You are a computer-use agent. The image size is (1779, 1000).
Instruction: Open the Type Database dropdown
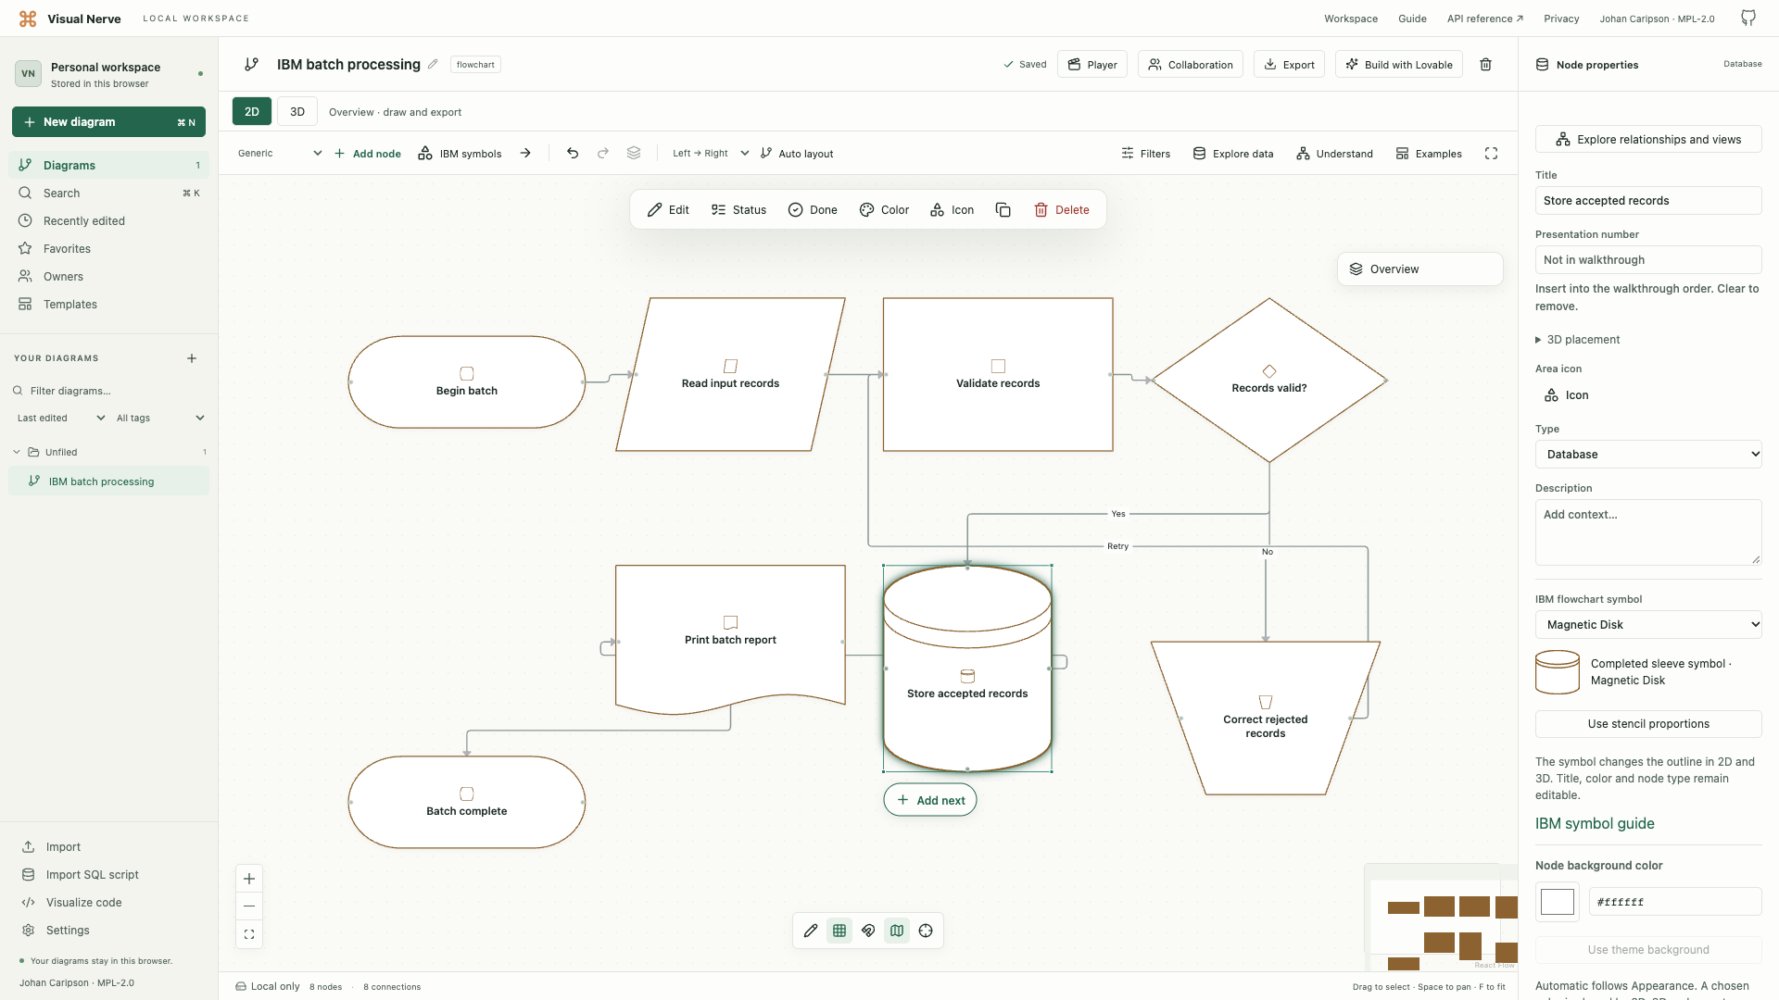(x=1648, y=455)
